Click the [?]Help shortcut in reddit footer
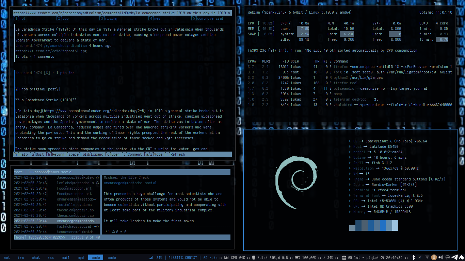 (x=20, y=154)
